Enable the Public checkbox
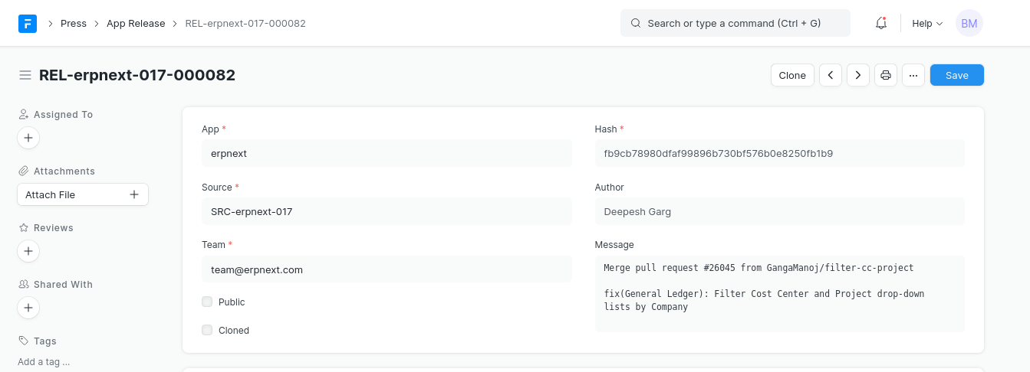 207,302
